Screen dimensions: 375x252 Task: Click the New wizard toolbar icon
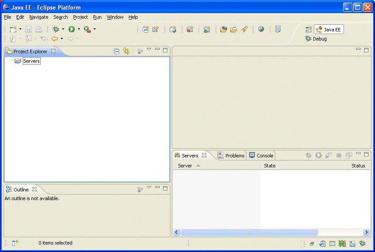pos(13,29)
